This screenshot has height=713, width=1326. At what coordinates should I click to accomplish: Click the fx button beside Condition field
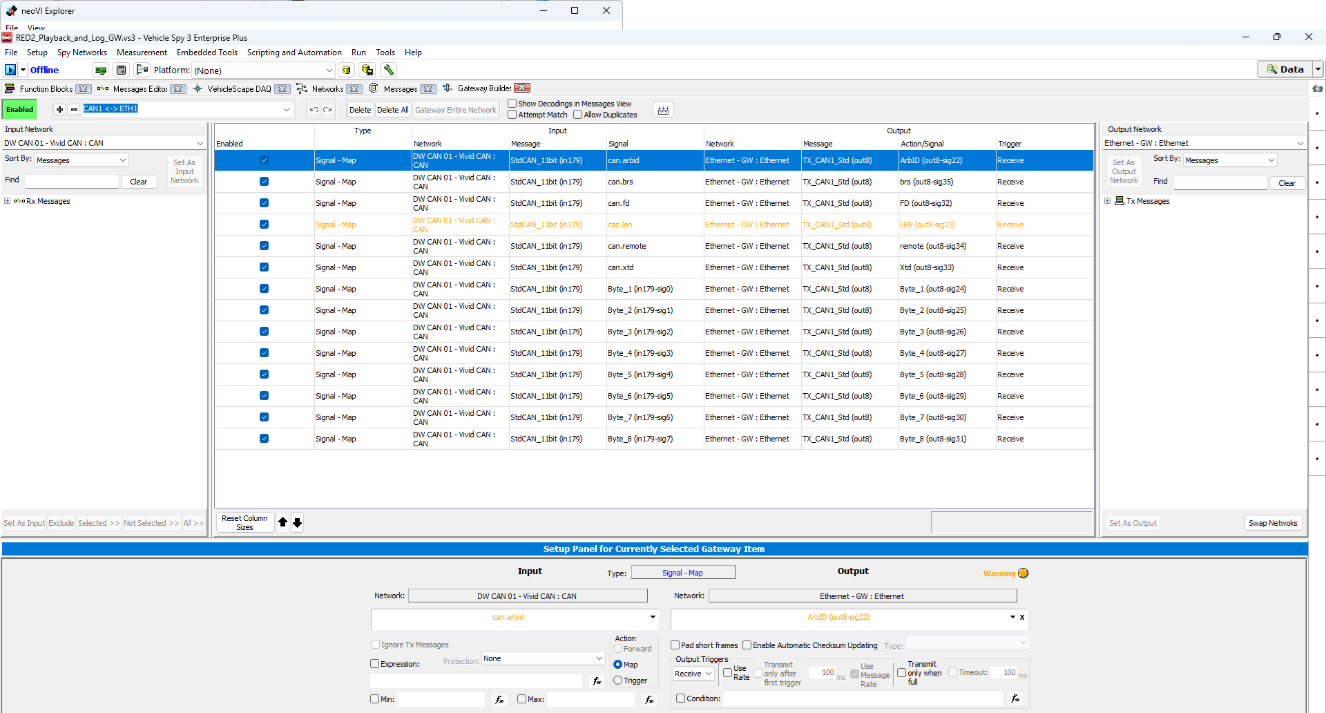pos(1015,698)
